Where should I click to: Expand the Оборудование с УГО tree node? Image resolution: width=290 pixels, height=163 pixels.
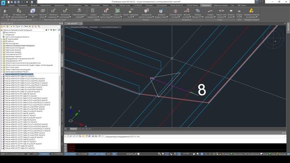(2, 61)
